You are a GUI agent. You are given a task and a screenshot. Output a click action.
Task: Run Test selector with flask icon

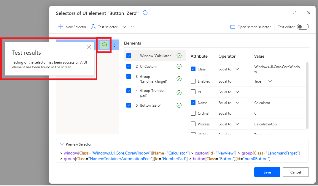pos(104,27)
